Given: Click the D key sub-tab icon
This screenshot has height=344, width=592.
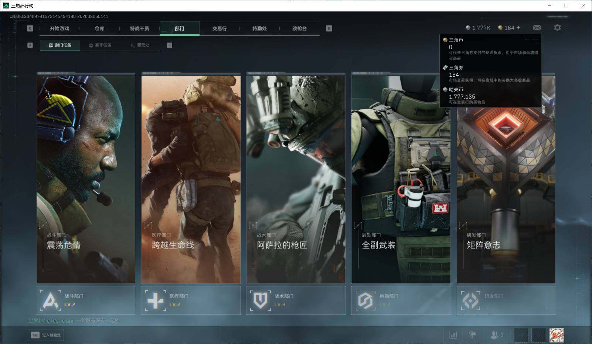Looking at the screenshot, I should [x=169, y=45].
